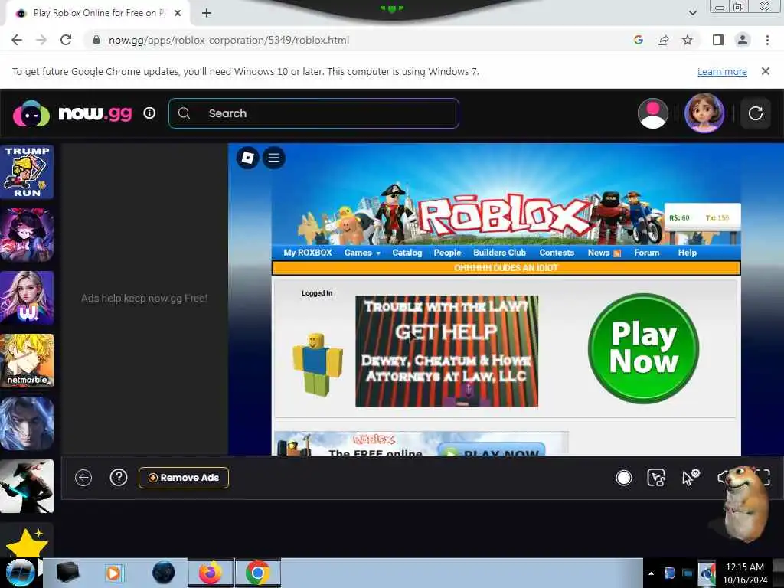
Task: Click the Tx: 150 tickets balance
Action: tap(717, 218)
